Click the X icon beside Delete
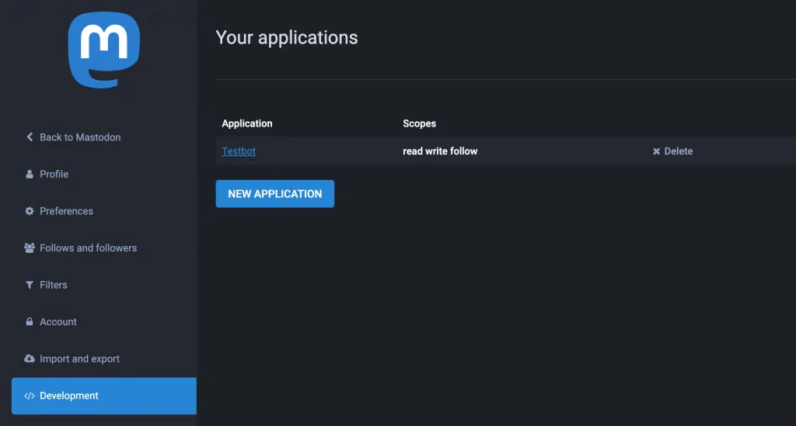Screen dimensions: 796x426 click(656, 151)
